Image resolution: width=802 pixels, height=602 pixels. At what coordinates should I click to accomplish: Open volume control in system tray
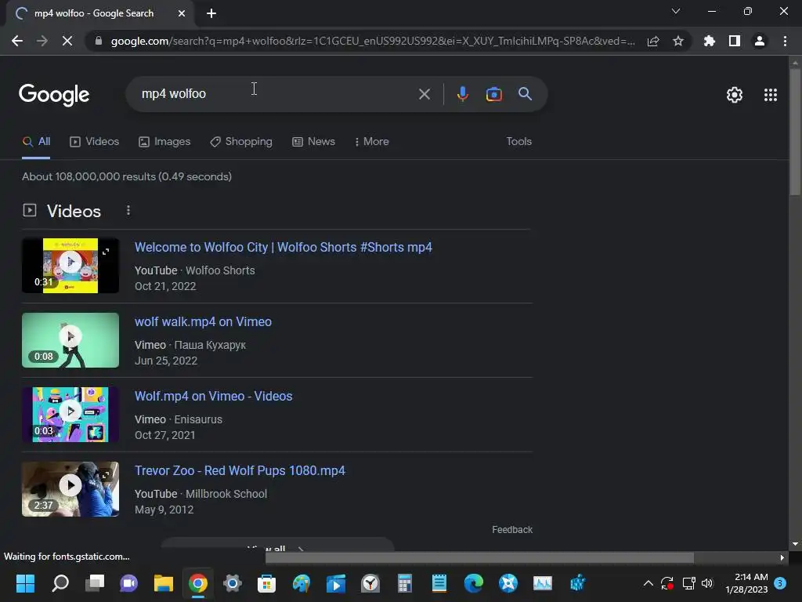pyautogui.click(x=707, y=583)
